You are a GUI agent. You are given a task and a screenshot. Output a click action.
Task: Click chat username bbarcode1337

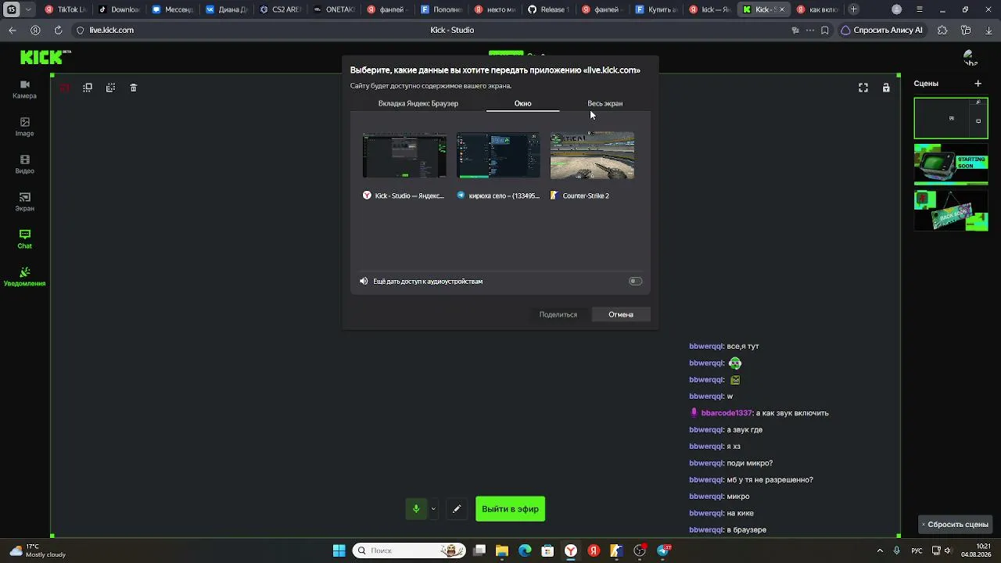click(727, 413)
